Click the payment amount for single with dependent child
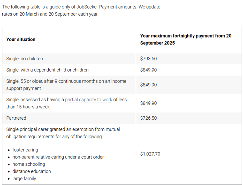 [x=148, y=70]
